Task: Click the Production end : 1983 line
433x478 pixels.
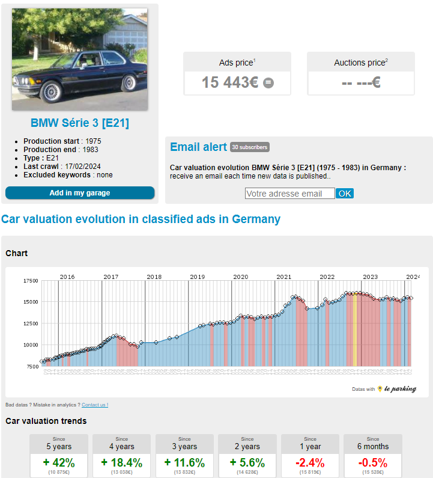Action: pos(61,150)
